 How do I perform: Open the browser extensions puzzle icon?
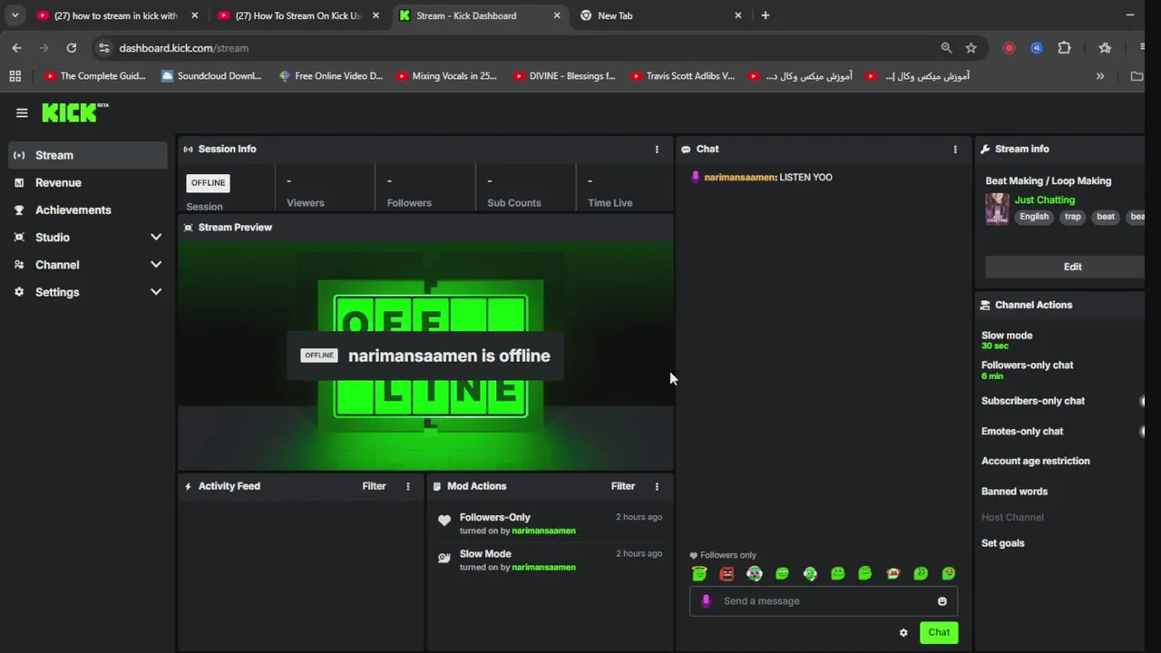coord(1065,48)
